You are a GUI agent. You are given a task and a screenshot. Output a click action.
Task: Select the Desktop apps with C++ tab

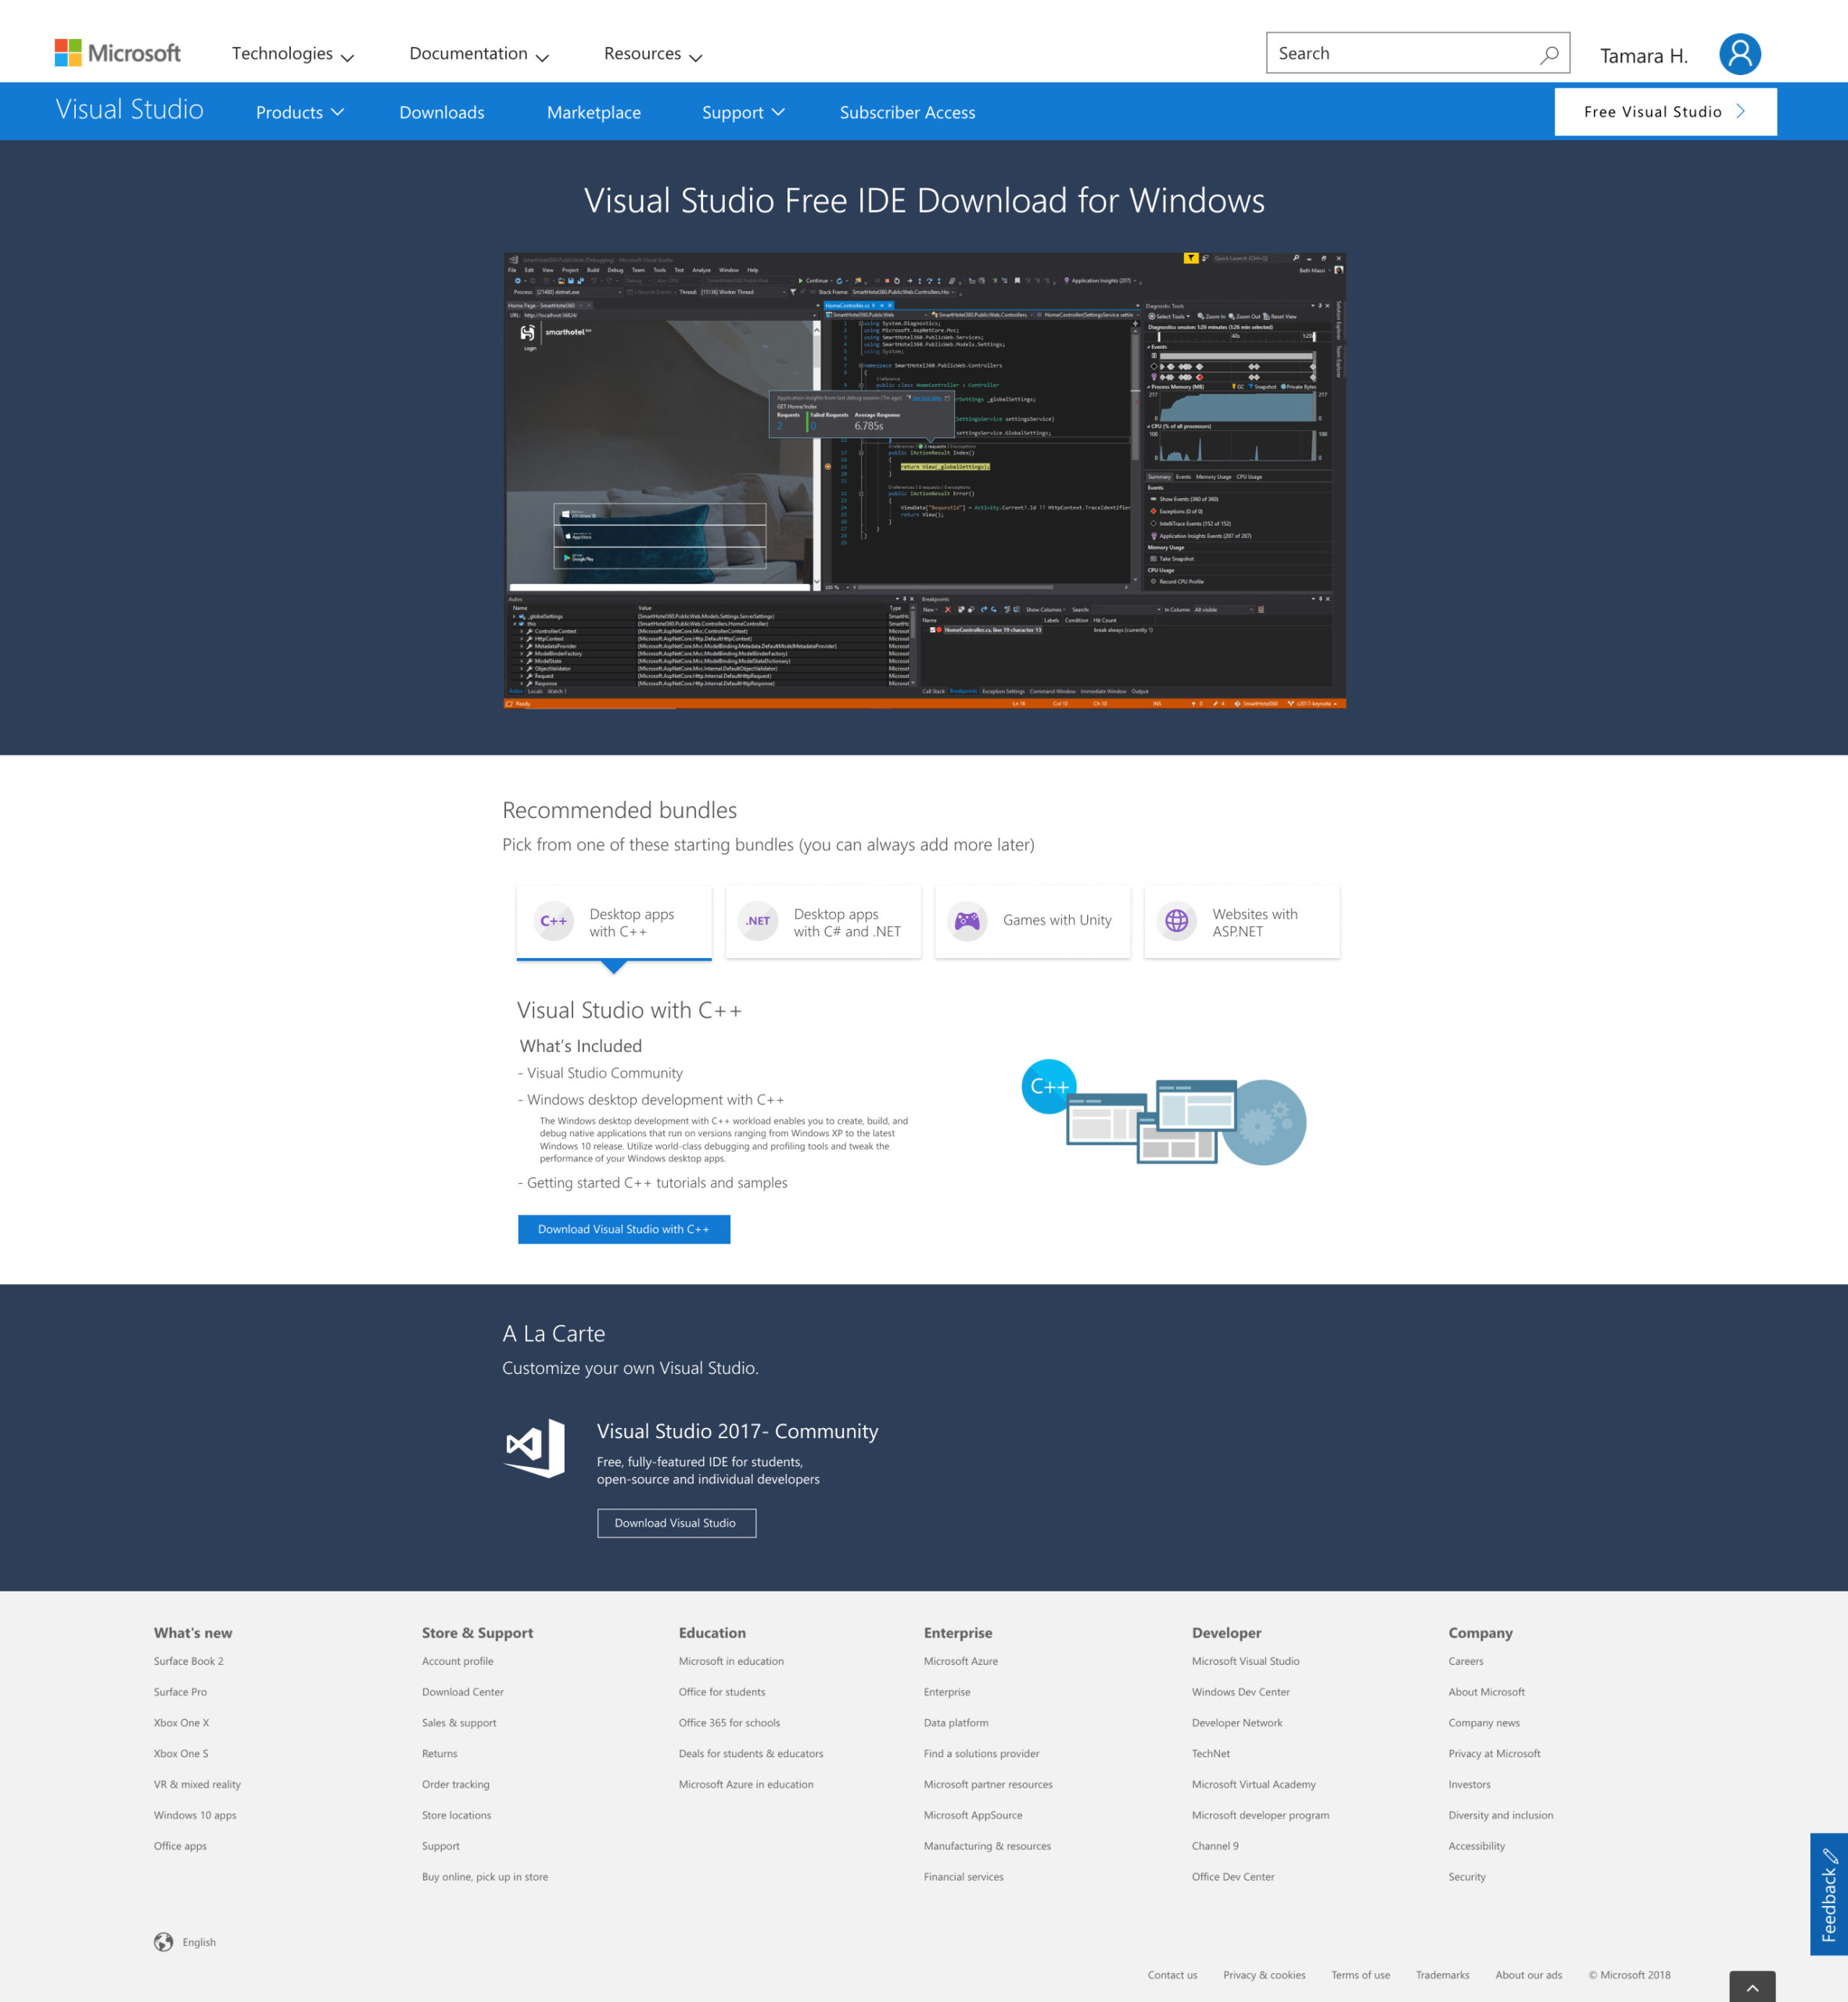(614, 922)
